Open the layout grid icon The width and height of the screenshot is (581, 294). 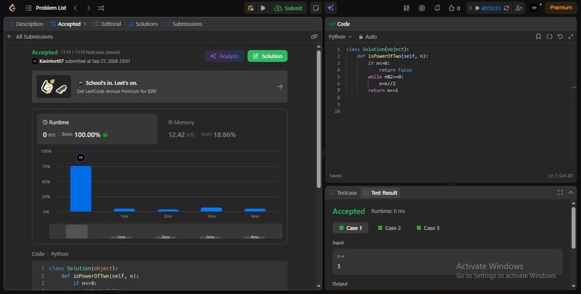[x=406, y=8]
